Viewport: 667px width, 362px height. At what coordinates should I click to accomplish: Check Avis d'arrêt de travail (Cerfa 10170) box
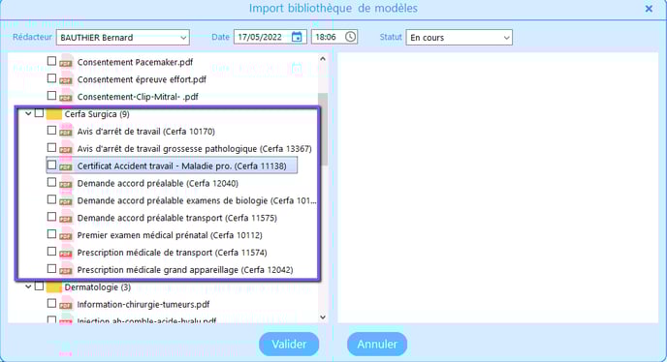click(51, 130)
